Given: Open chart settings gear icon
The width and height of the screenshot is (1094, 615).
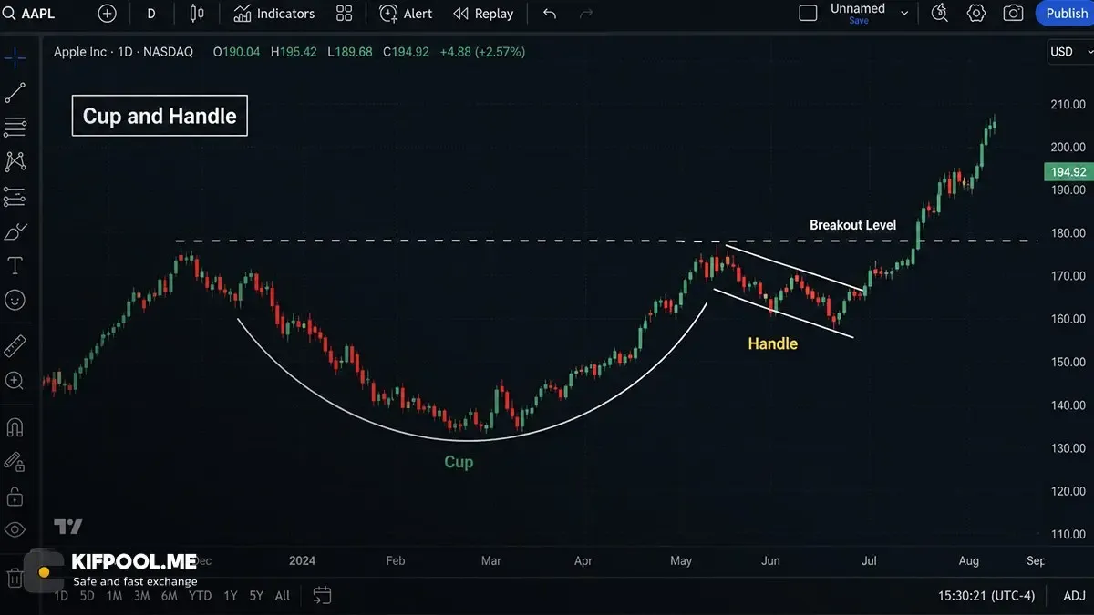Looking at the screenshot, I should (976, 14).
